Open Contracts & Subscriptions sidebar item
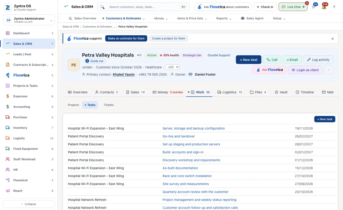The height and width of the screenshot is (210, 343). (29, 65)
